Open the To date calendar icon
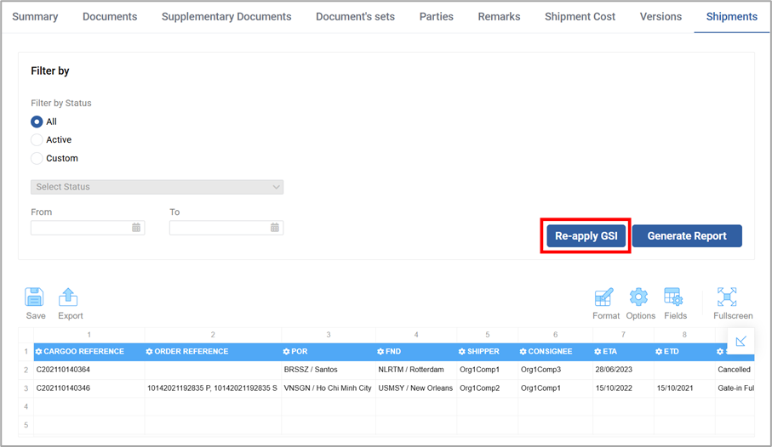The width and height of the screenshot is (772, 447). [275, 228]
